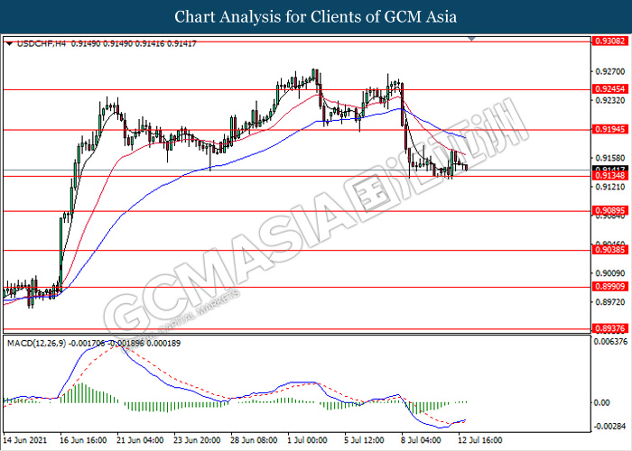Click the 0.006376 MACD scale value
This screenshot has width=632, height=451.
(x=610, y=342)
